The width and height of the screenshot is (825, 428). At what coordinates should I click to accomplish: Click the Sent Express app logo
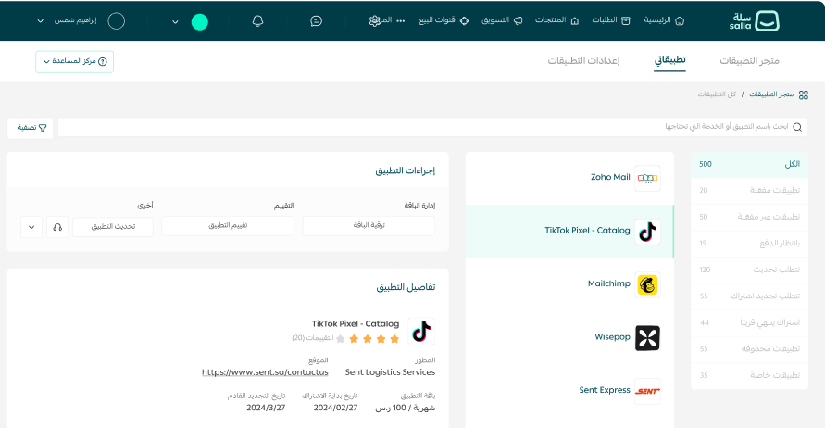pos(647,391)
